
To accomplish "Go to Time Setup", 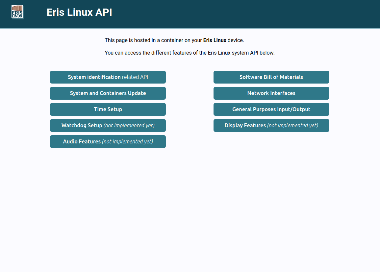I will coord(108,109).
